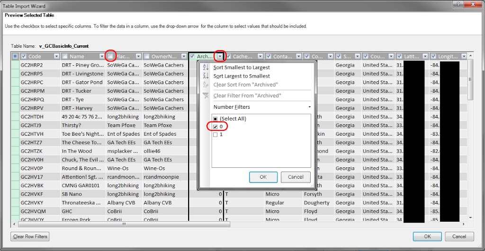
Task: Check the value 1 filter checkbox
Action: point(216,135)
